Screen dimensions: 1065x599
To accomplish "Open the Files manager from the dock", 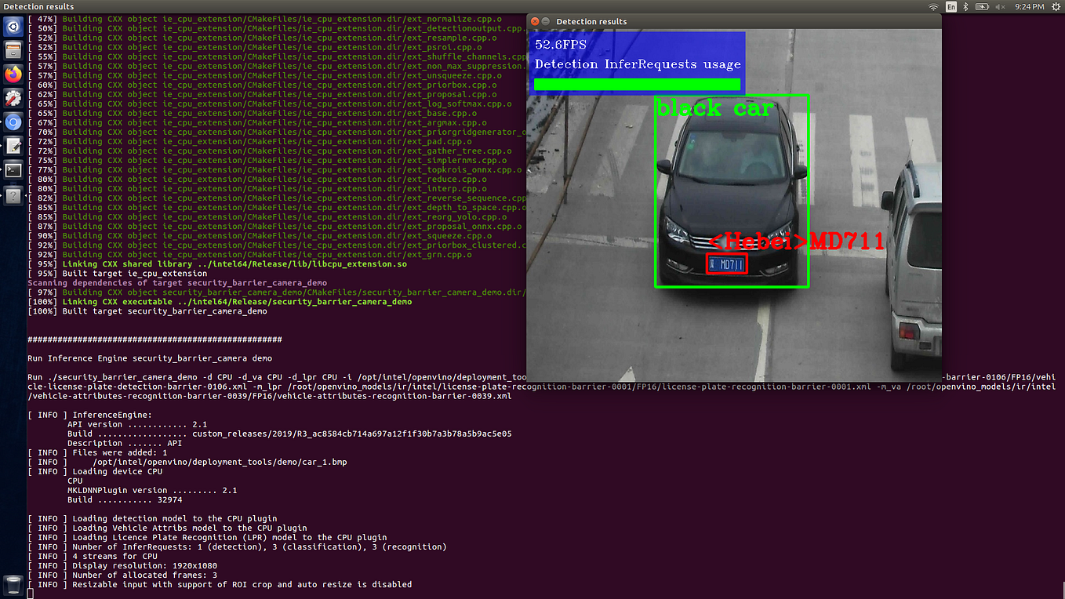I will tap(12, 50).
